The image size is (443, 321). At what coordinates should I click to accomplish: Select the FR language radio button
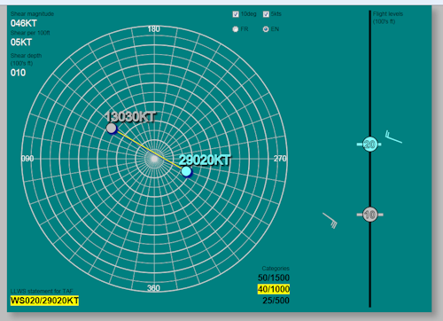coord(236,29)
